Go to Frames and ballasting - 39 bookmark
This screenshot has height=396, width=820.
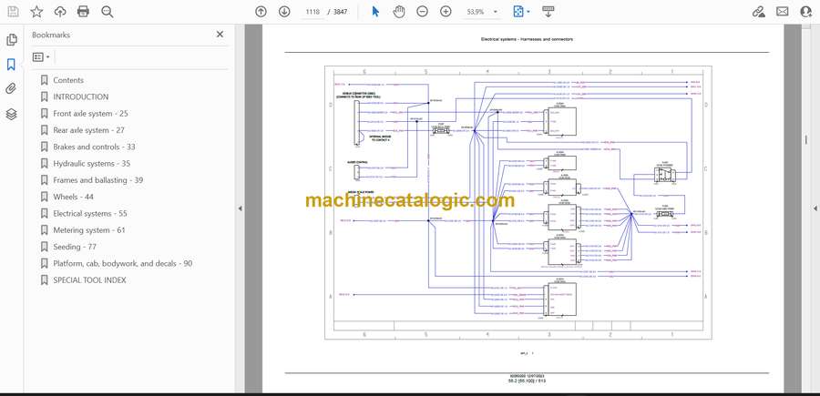(97, 179)
